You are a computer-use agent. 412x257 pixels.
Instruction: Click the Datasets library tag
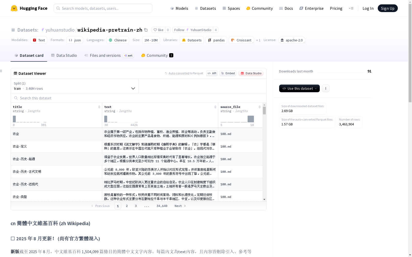point(192,40)
